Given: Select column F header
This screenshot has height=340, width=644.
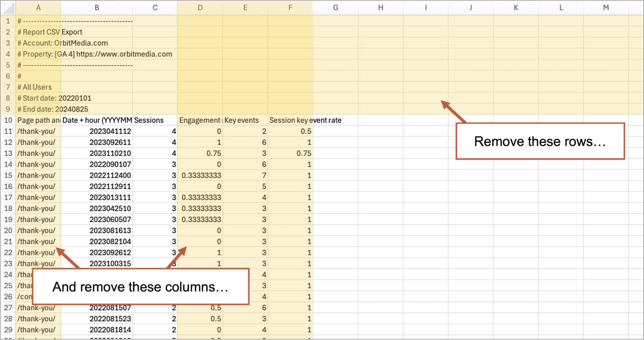Looking at the screenshot, I should click(290, 8).
